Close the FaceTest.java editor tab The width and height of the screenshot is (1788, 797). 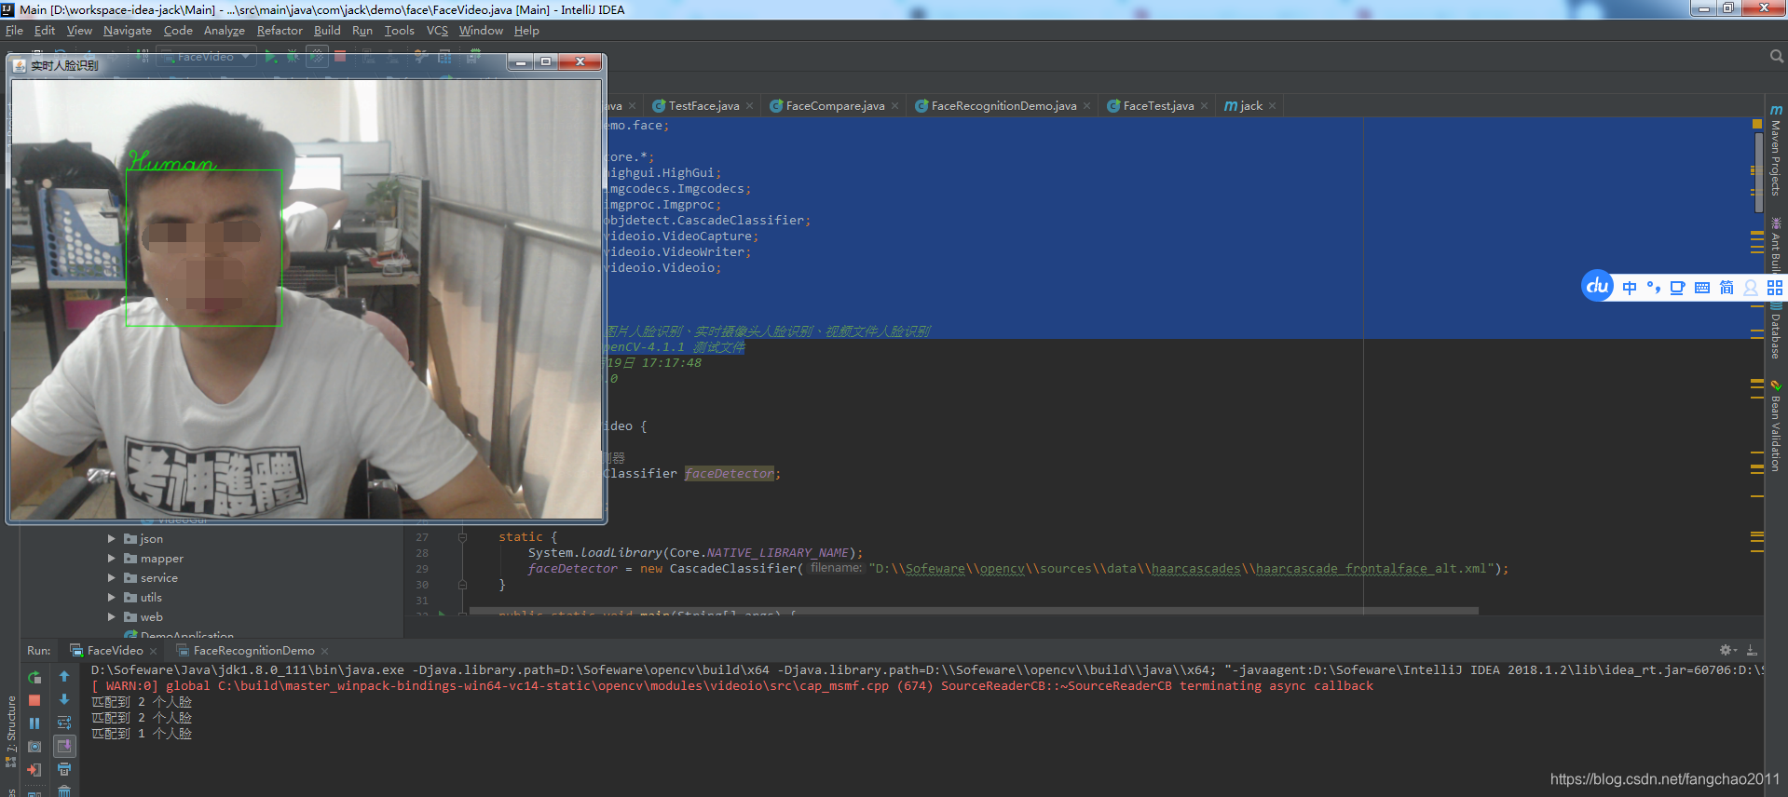click(1204, 106)
